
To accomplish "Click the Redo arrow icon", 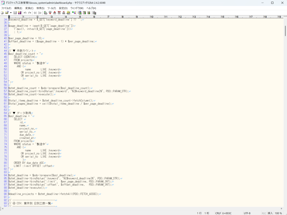I will pos(29,13).
